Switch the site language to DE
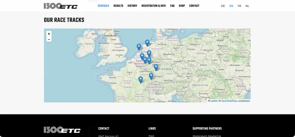Image resolution: width=295 pixels, height=137 pixels. pyautogui.click(x=223, y=6)
